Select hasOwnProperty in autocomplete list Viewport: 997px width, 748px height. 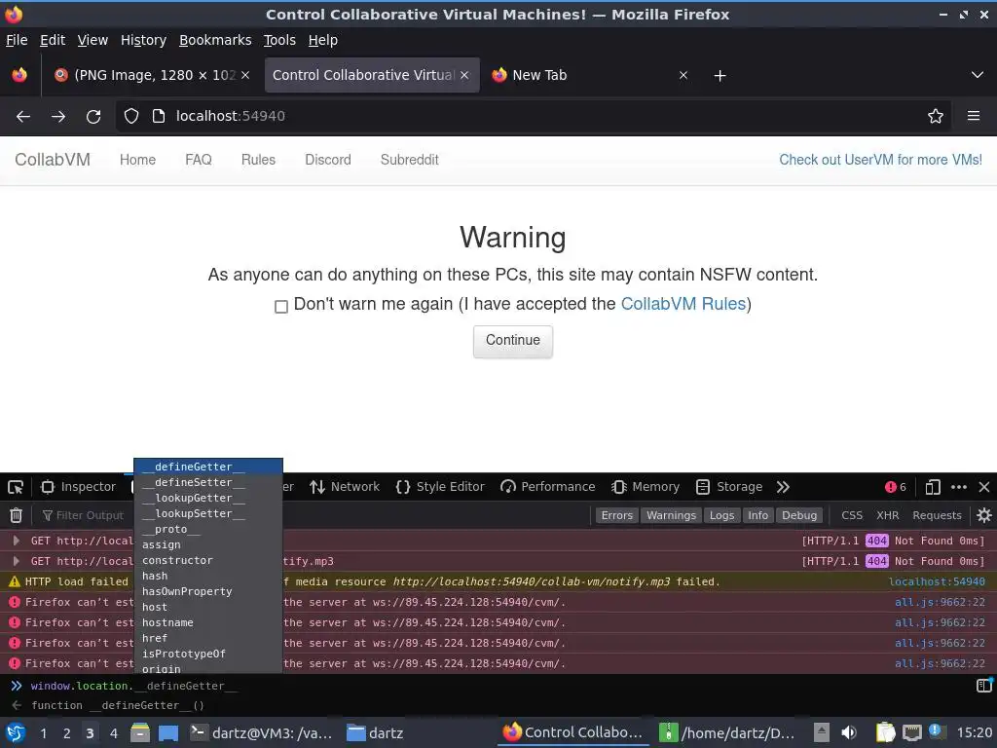pyautogui.click(x=208, y=591)
